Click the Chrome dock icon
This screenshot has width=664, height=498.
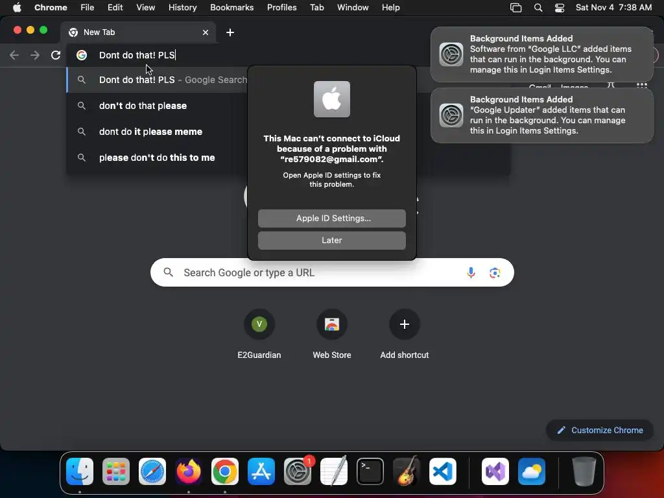click(225, 471)
